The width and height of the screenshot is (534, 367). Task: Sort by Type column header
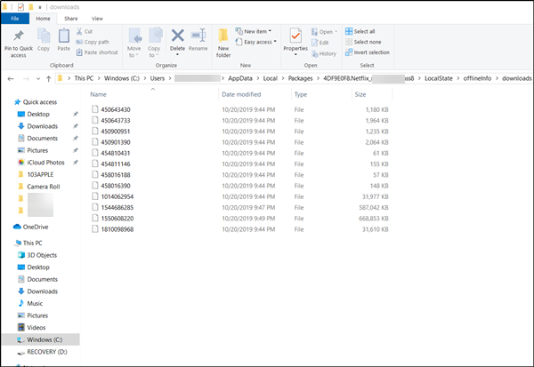(x=301, y=94)
